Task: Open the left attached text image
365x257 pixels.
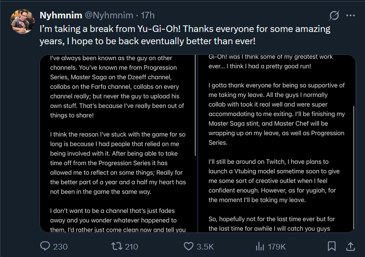Action: (118, 144)
